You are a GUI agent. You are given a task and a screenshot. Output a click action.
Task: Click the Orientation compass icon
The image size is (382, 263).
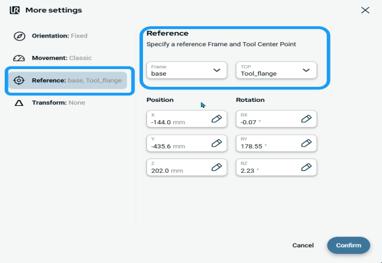(19, 36)
